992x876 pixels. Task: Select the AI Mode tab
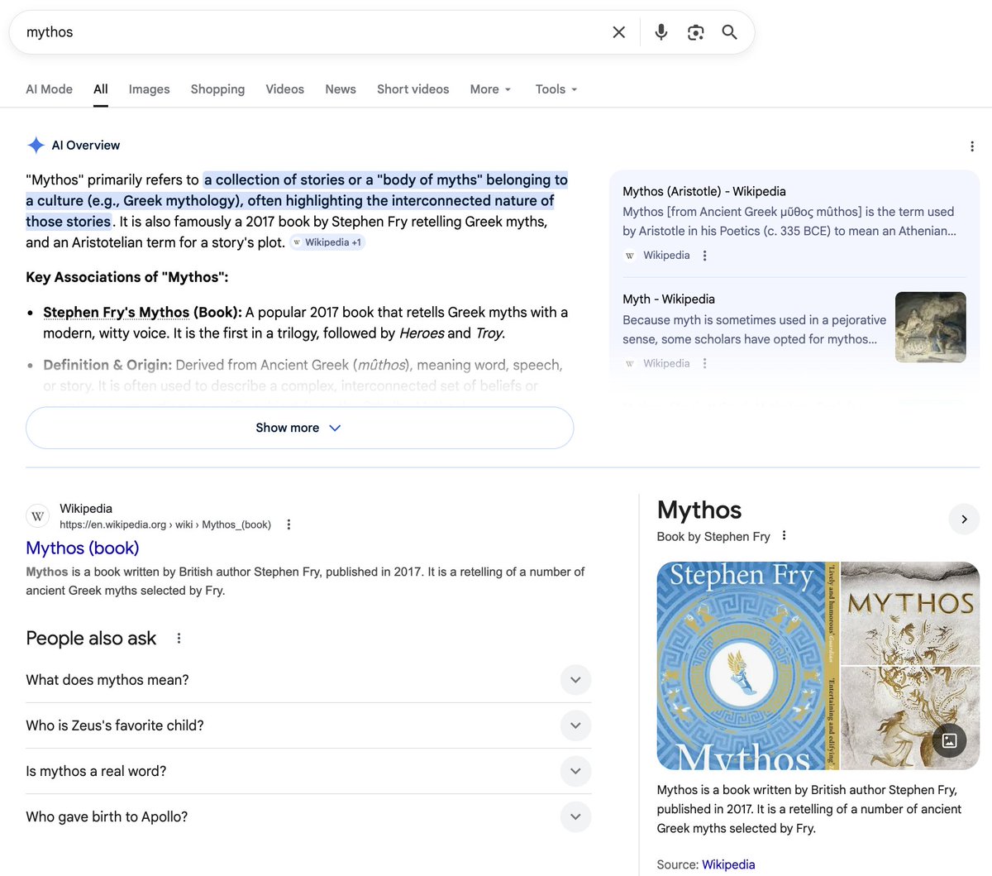click(x=49, y=89)
